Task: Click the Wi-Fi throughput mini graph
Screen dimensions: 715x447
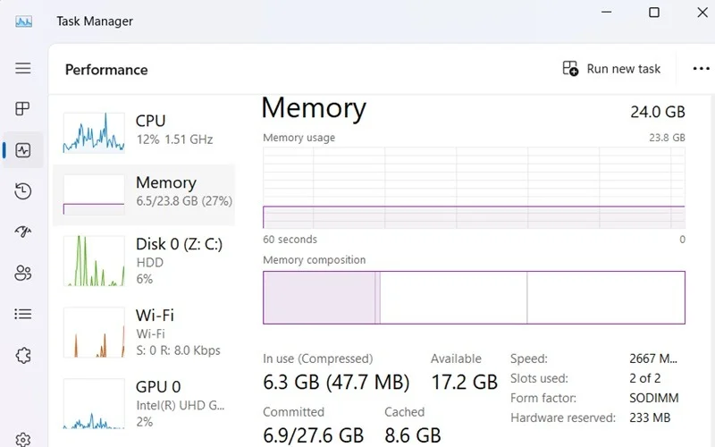Action: click(x=94, y=332)
